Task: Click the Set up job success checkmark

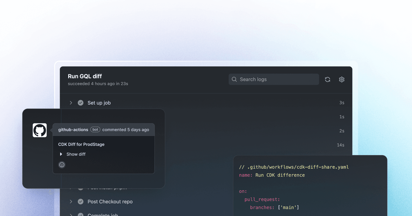Action: (x=81, y=103)
